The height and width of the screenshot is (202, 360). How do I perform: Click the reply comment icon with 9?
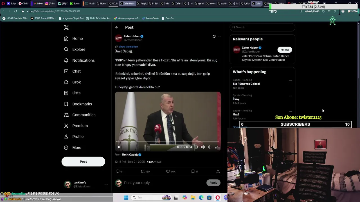119,171
